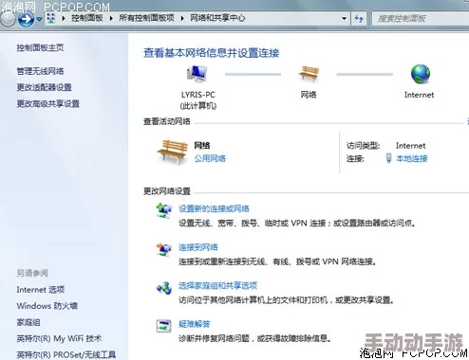The width and height of the screenshot is (469, 360).
Task: Click the icon beside 连接到网络
Action: coord(164,249)
